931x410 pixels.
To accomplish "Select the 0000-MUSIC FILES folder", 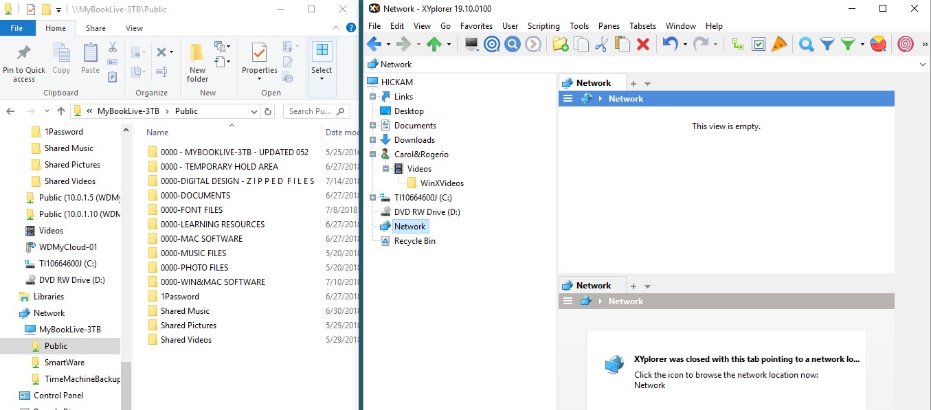I will pyautogui.click(x=193, y=253).
